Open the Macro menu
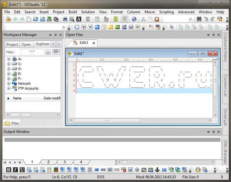 click(x=150, y=12)
